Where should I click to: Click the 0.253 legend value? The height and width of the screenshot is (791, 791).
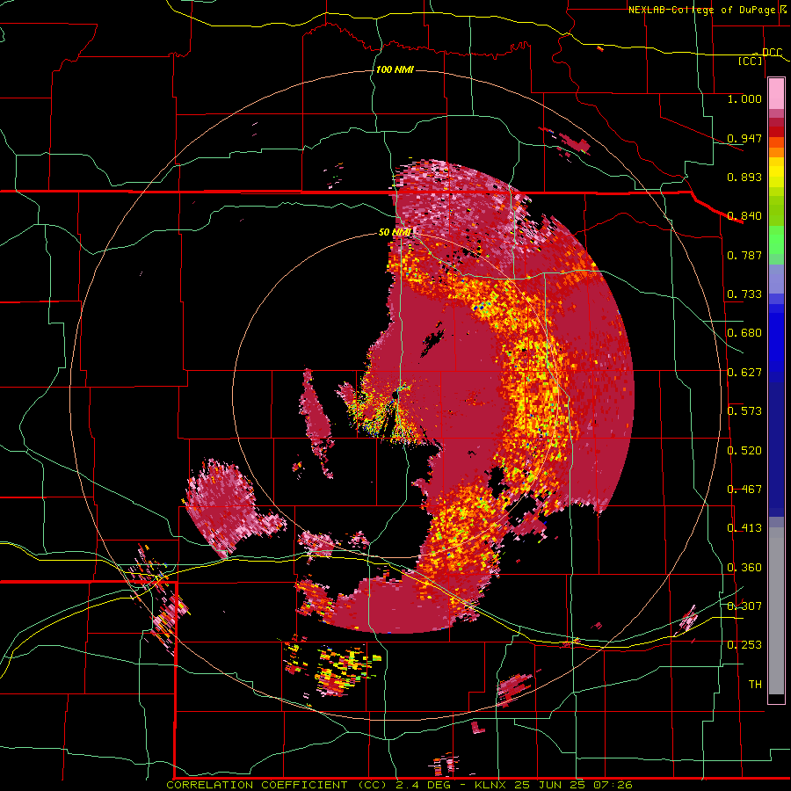pyautogui.click(x=744, y=645)
